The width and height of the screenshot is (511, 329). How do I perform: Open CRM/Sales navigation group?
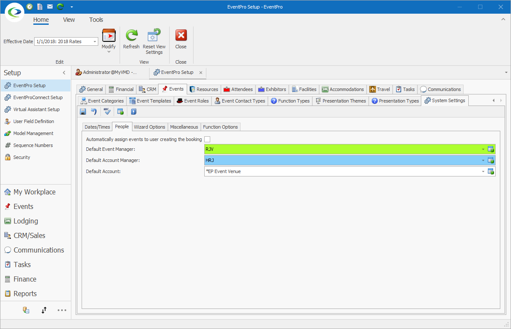pyautogui.click(x=29, y=236)
